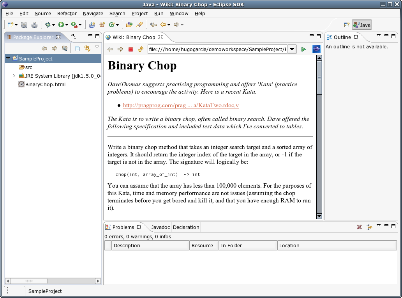Image resolution: width=402 pixels, height=298 pixels.
Task: Click the Open Type icon in toolbar
Action: 129,25
